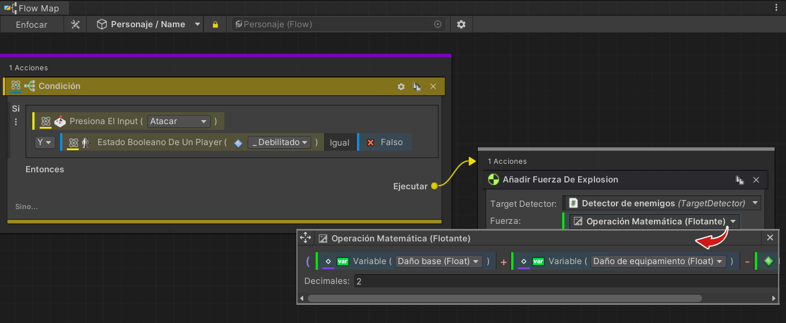
Task: Click the yellow Ejecutar output port
Action: coord(434,186)
